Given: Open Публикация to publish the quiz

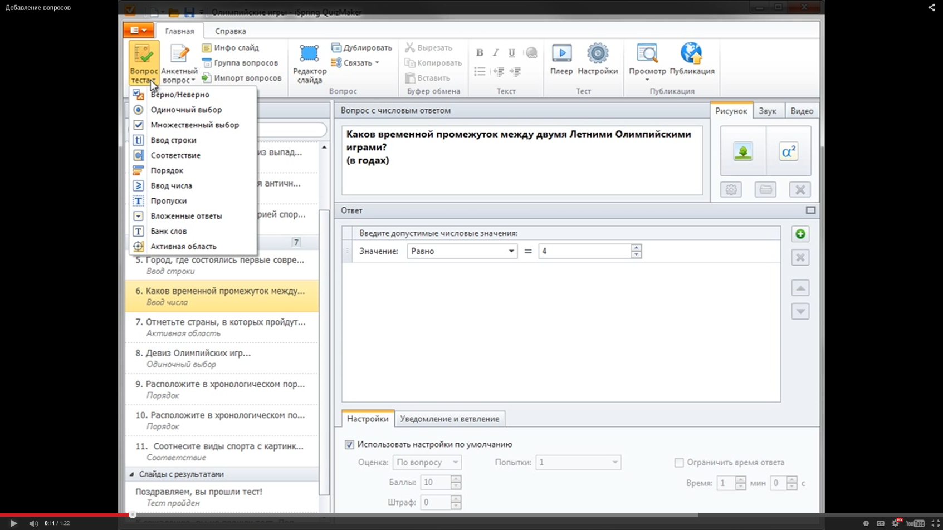Looking at the screenshot, I should 692,60.
